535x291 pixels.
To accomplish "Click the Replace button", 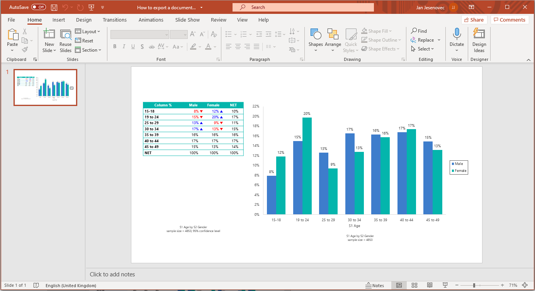I will (422, 40).
